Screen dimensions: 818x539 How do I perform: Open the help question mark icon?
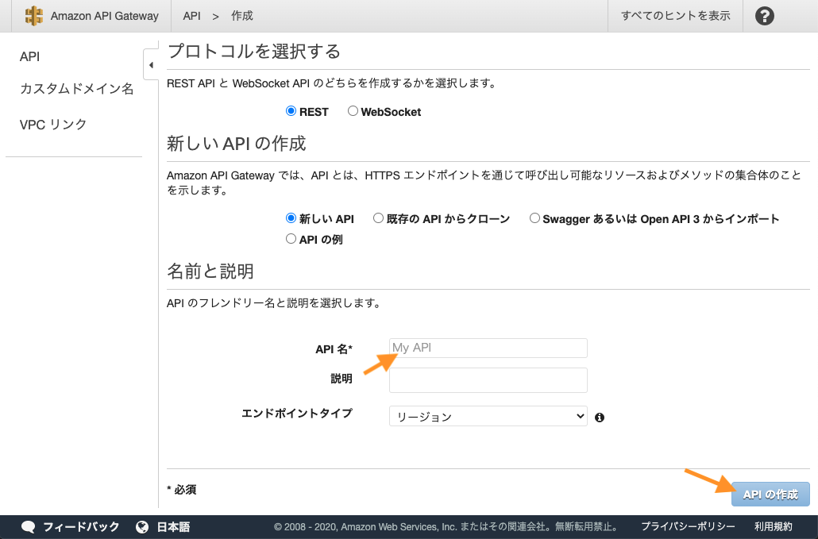coord(764,16)
